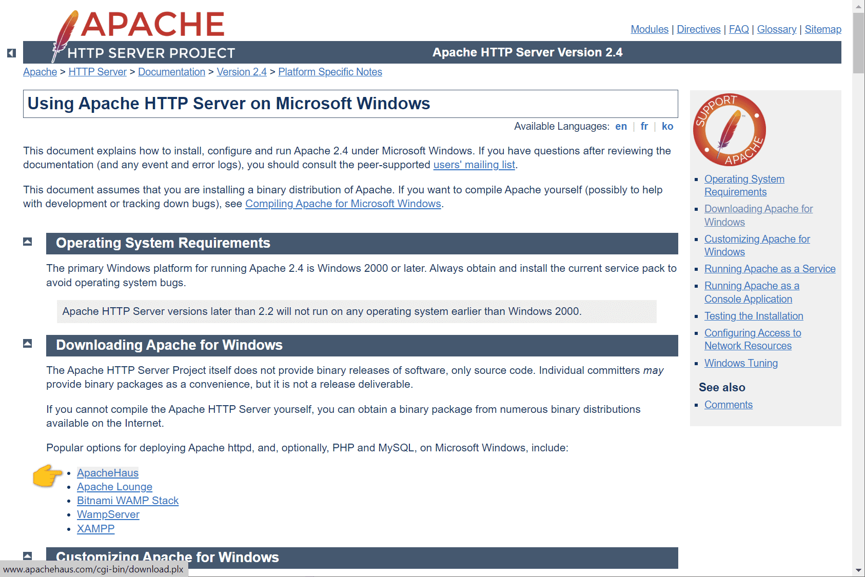Click the Support Apache badge image
This screenshot has width=865, height=577.
pyautogui.click(x=729, y=130)
